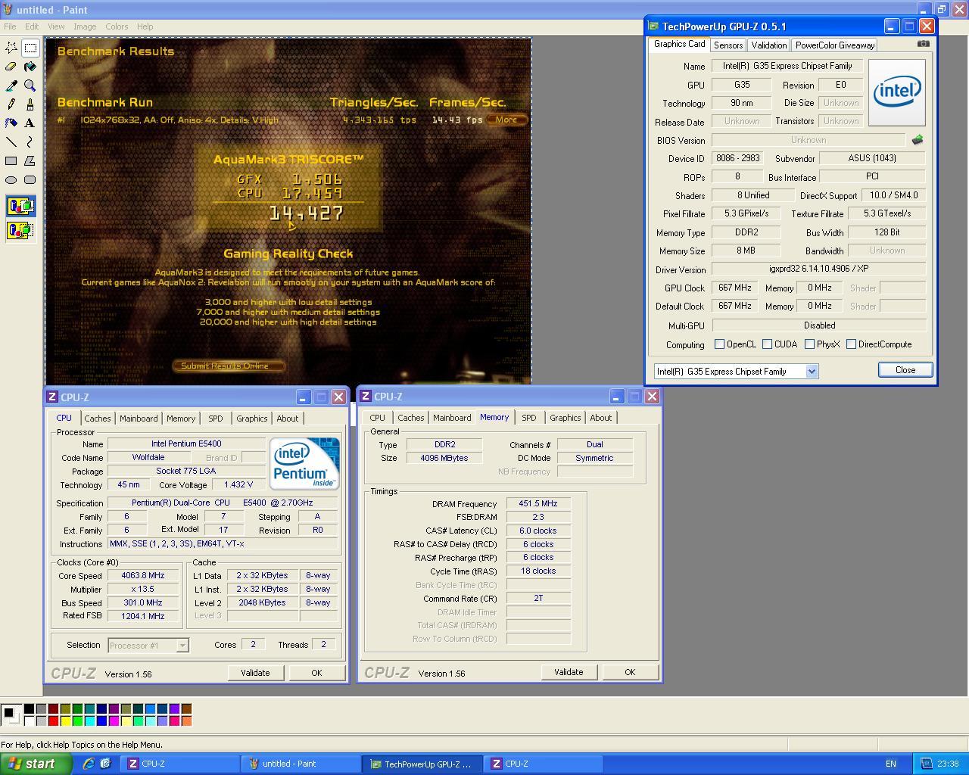Click OK in the right CPU-Z memory window
The width and height of the screenshot is (969, 775).
pyautogui.click(x=630, y=672)
